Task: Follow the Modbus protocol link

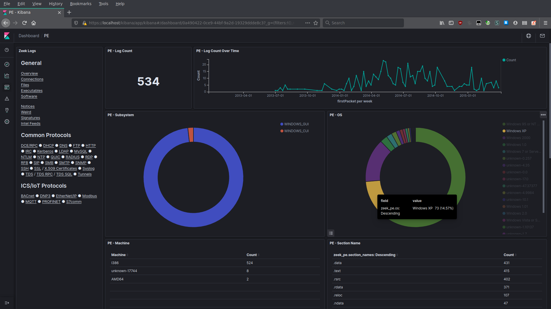Action: tap(89, 196)
